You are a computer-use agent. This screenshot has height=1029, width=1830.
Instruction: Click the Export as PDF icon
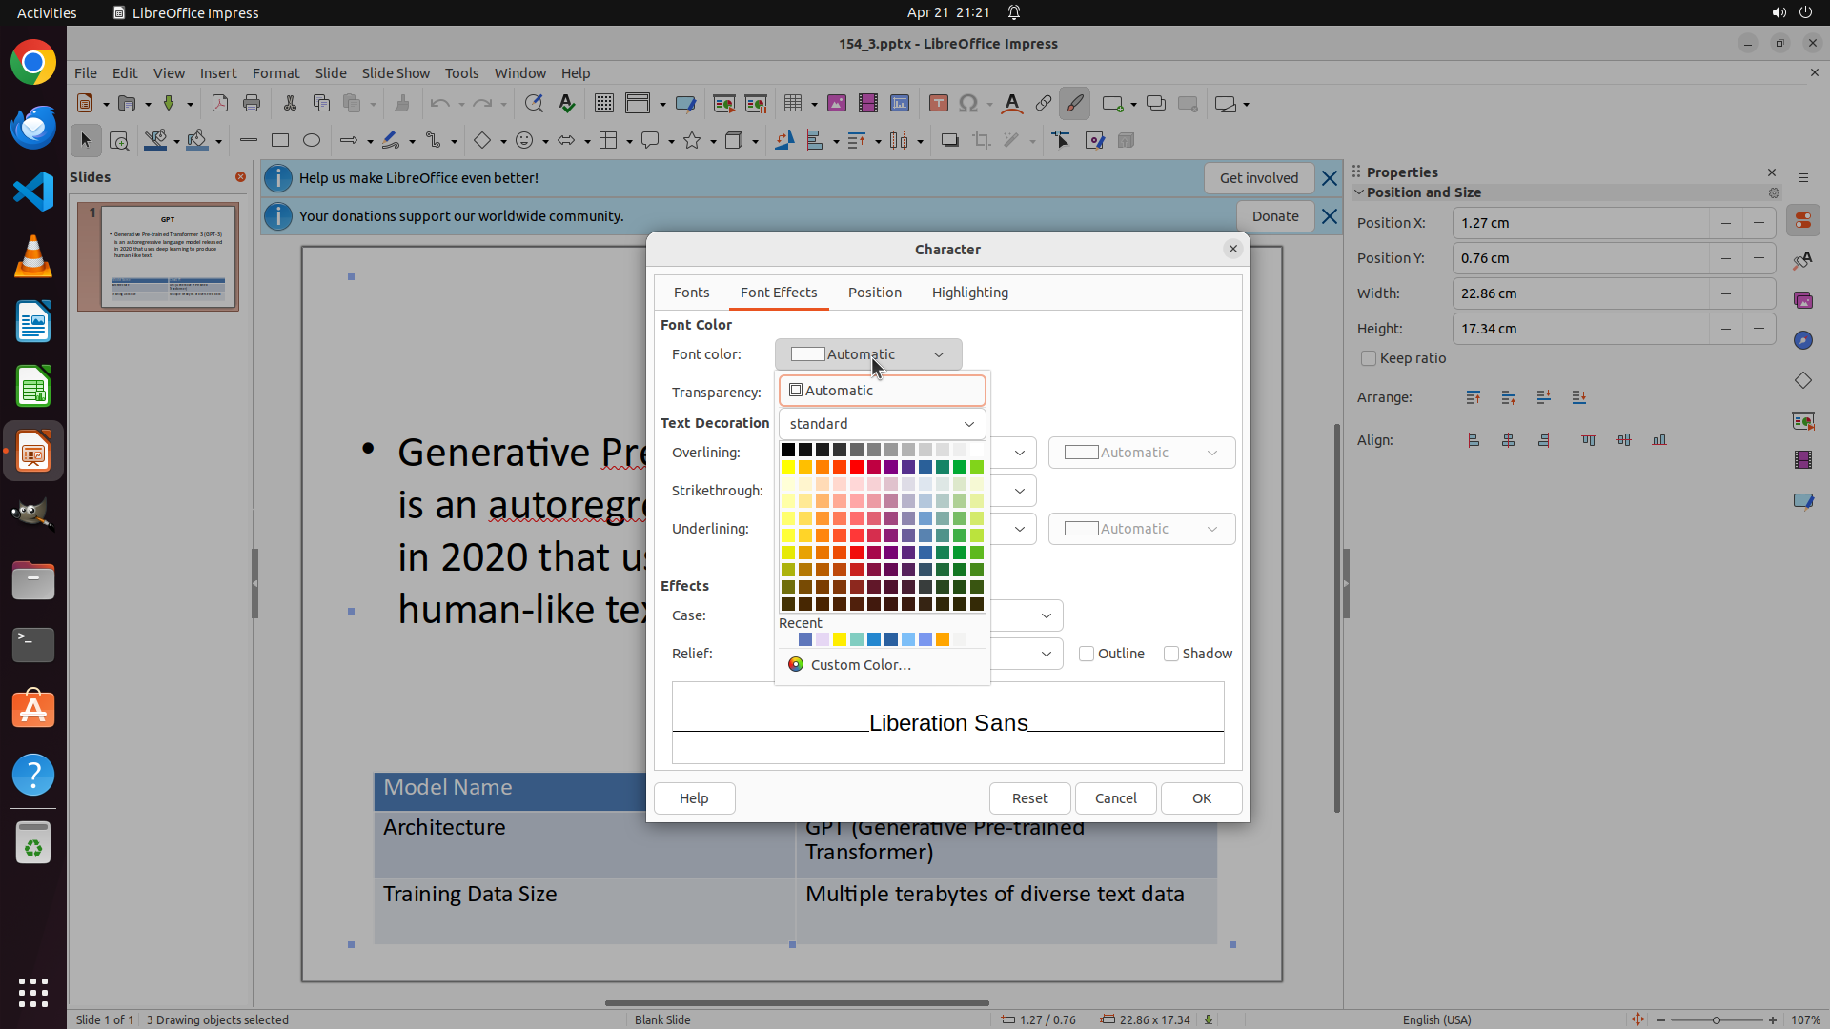point(220,104)
